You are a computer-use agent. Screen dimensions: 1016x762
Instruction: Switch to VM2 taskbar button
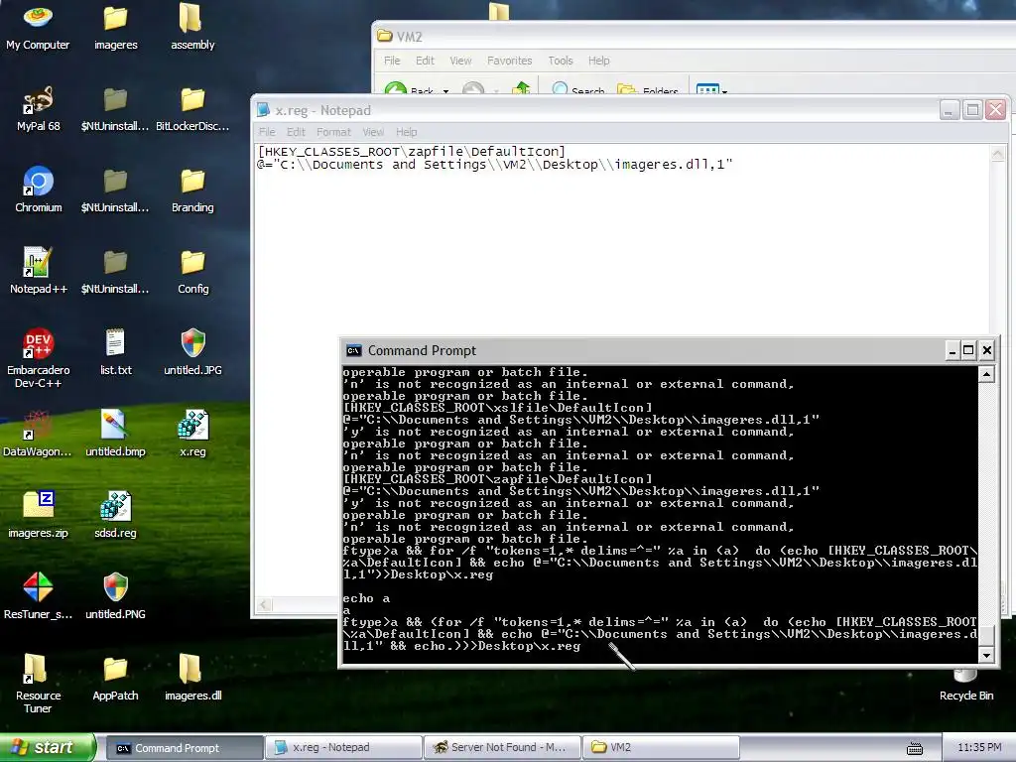(661, 748)
